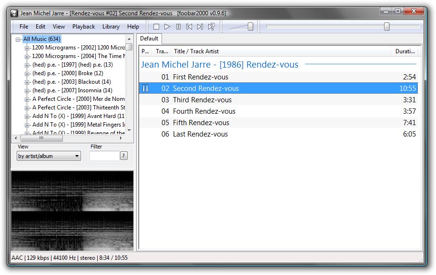Click in the Filter text field

click(104, 156)
